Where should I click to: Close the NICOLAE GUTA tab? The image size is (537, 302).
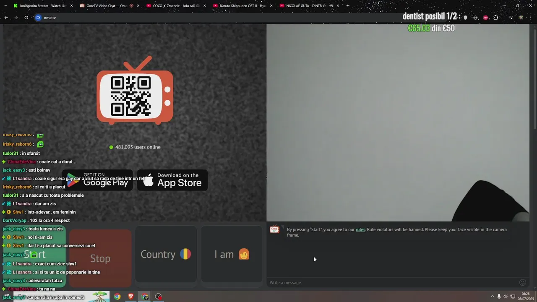(337, 6)
